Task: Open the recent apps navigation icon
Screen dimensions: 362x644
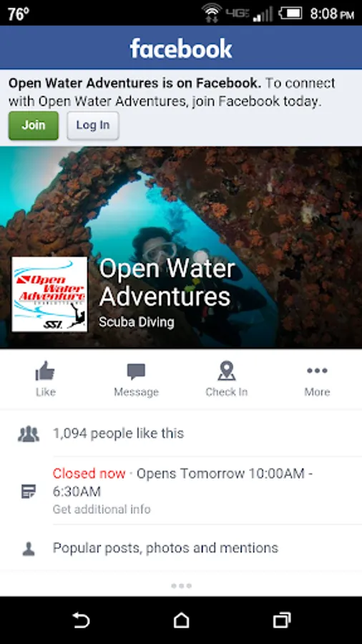Action: pyautogui.click(x=282, y=620)
